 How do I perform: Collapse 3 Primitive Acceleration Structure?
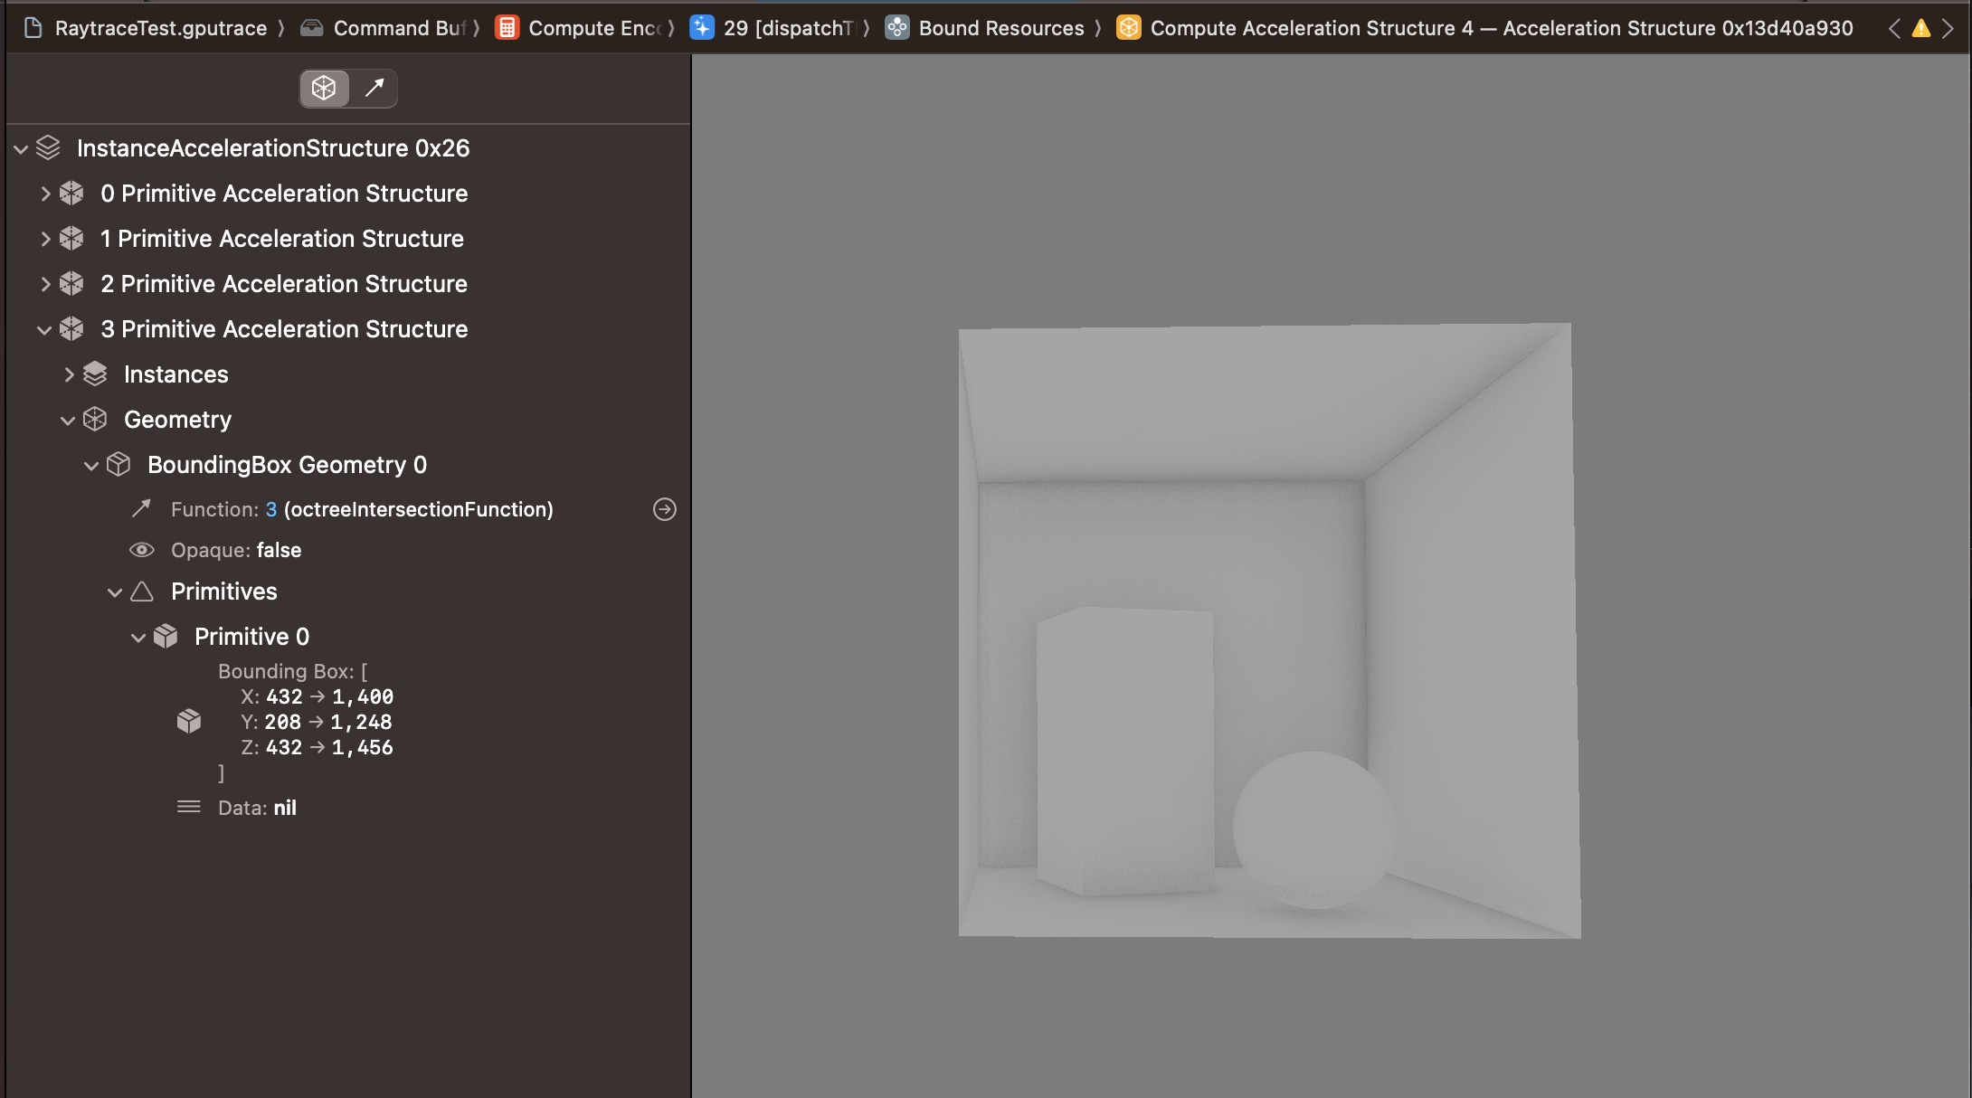click(x=44, y=329)
